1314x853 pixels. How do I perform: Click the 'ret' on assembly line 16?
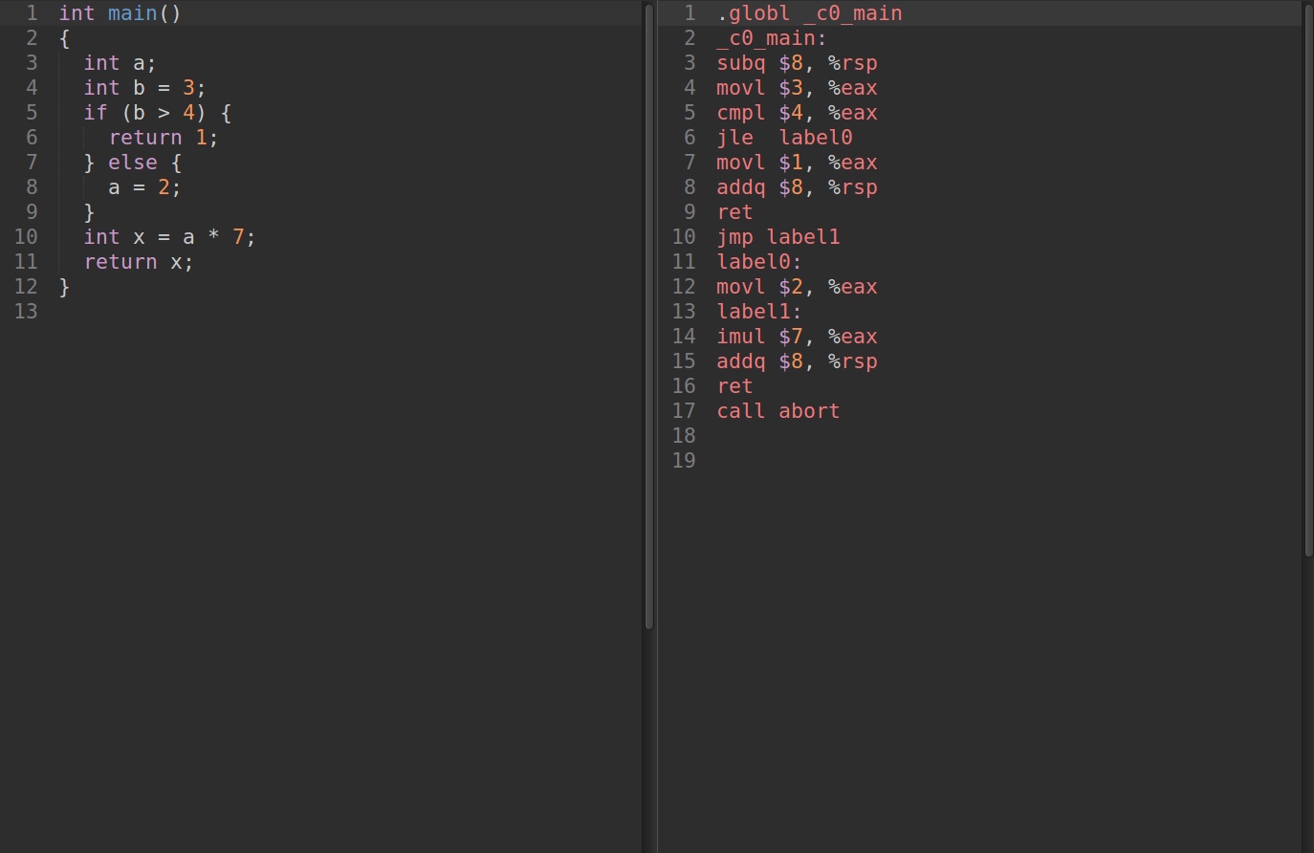tap(735, 386)
